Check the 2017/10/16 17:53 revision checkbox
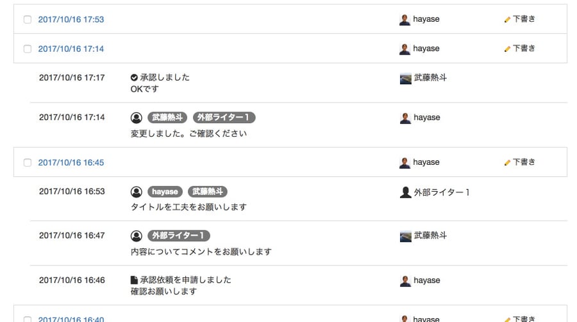The image size is (577, 322). 28,19
